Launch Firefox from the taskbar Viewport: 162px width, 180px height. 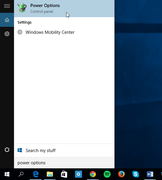pyautogui.click(x=121, y=174)
